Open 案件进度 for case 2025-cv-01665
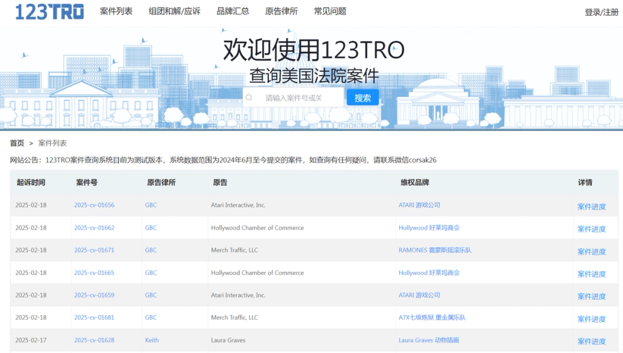 click(x=592, y=274)
